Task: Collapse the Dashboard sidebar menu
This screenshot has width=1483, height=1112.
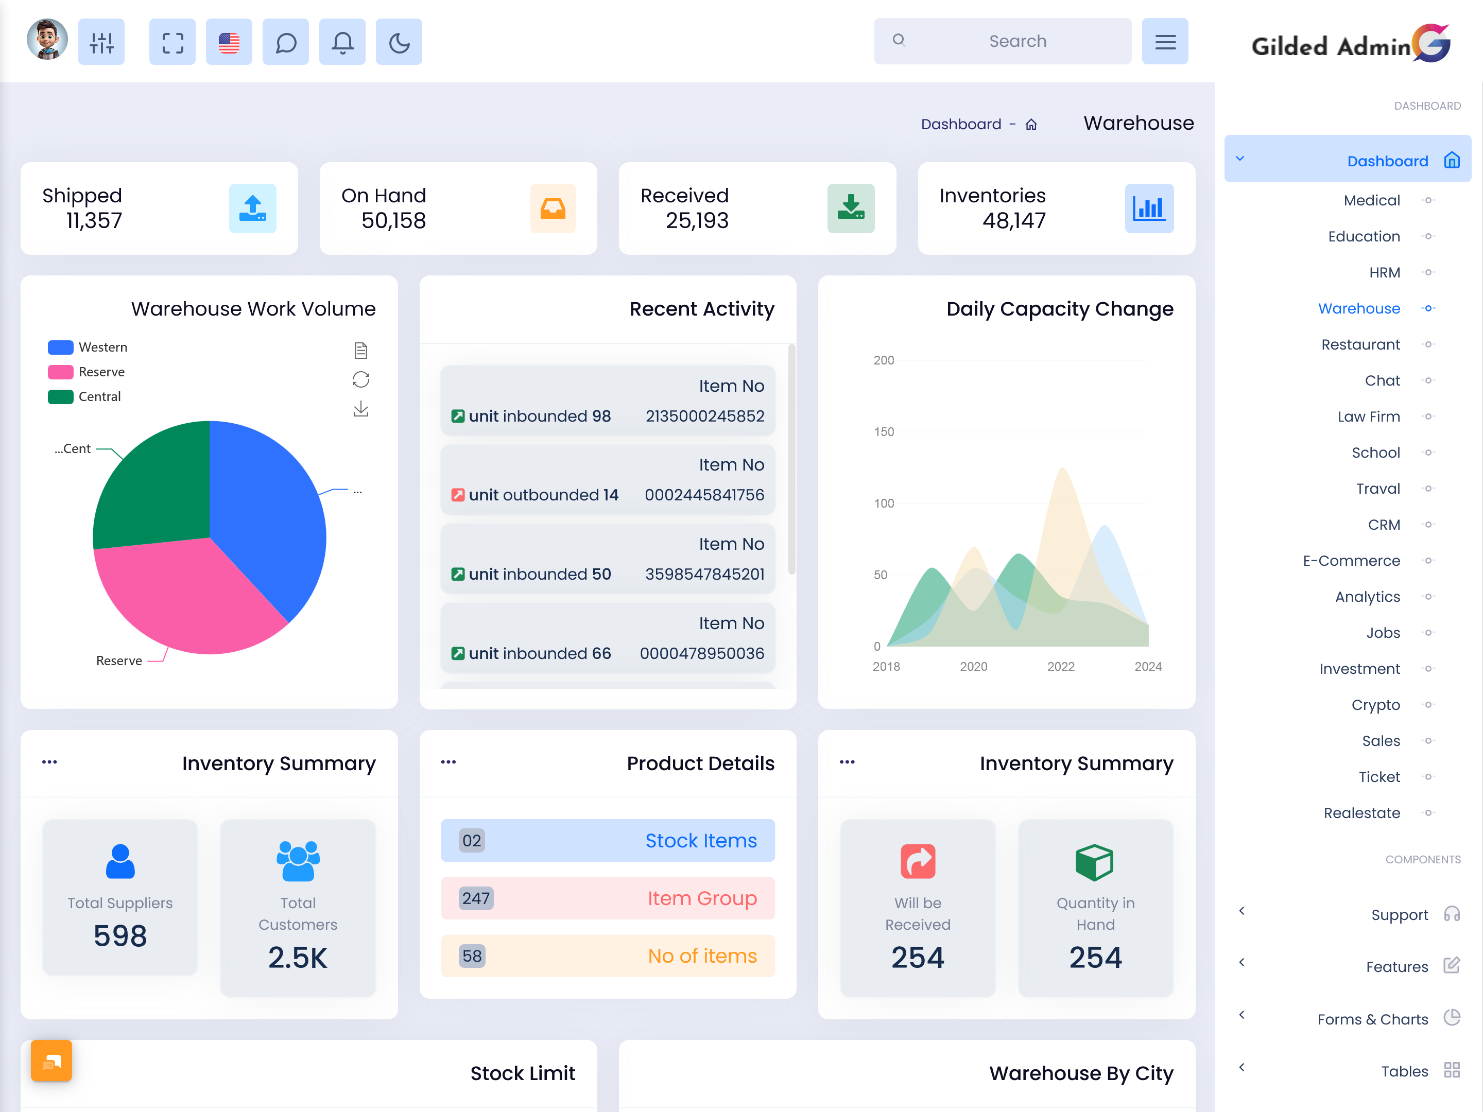Action: 1348,159
